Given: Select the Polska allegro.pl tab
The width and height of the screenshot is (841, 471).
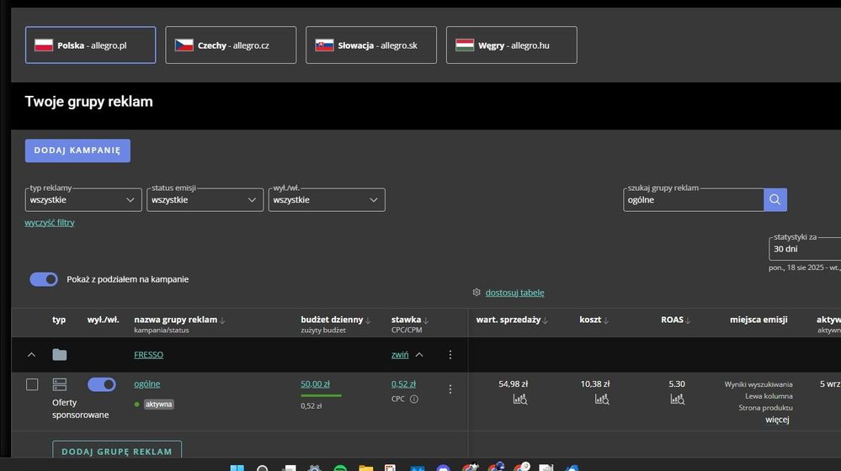Looking at the screenshot, I should coord(91,45).
